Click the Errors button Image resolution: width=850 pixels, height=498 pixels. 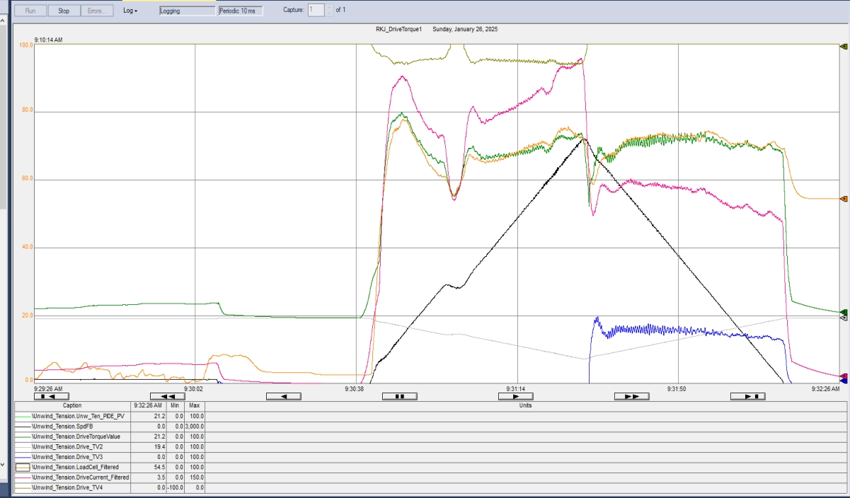point(96,11)
